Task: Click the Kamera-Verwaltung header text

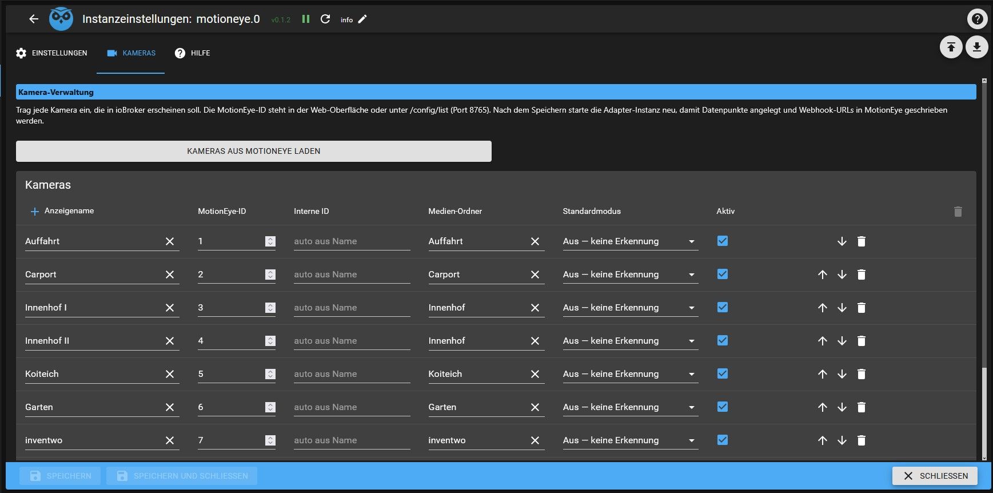Action: tap(56, 92)
